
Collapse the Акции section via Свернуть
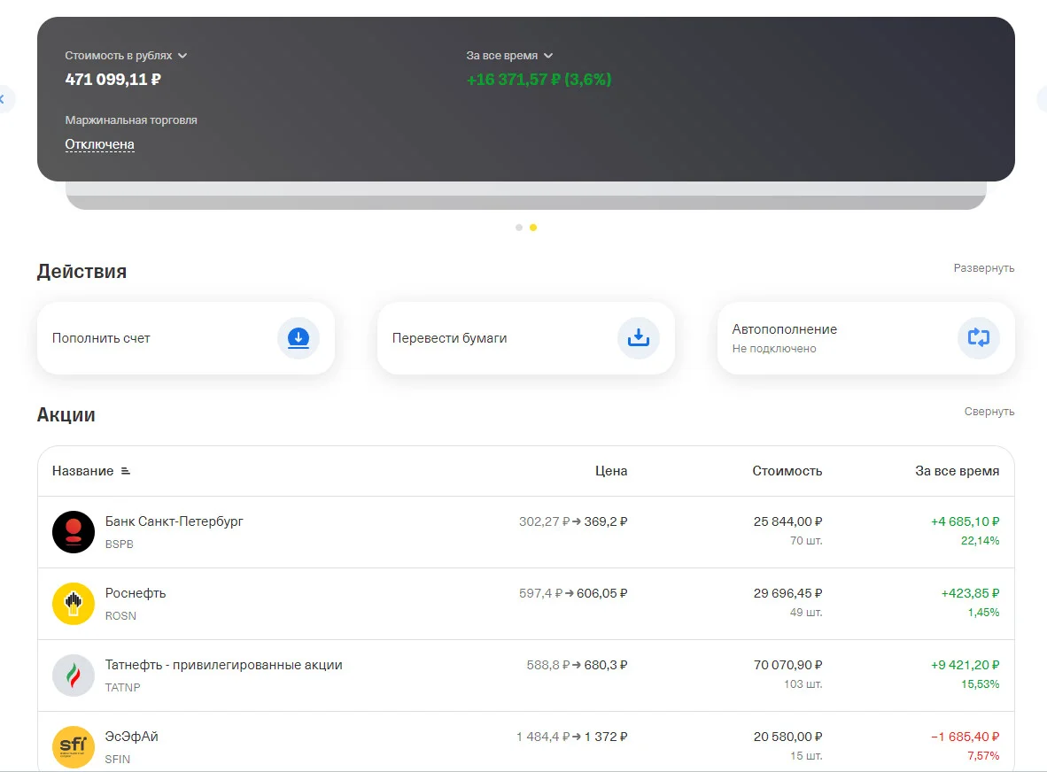(989, 412)
